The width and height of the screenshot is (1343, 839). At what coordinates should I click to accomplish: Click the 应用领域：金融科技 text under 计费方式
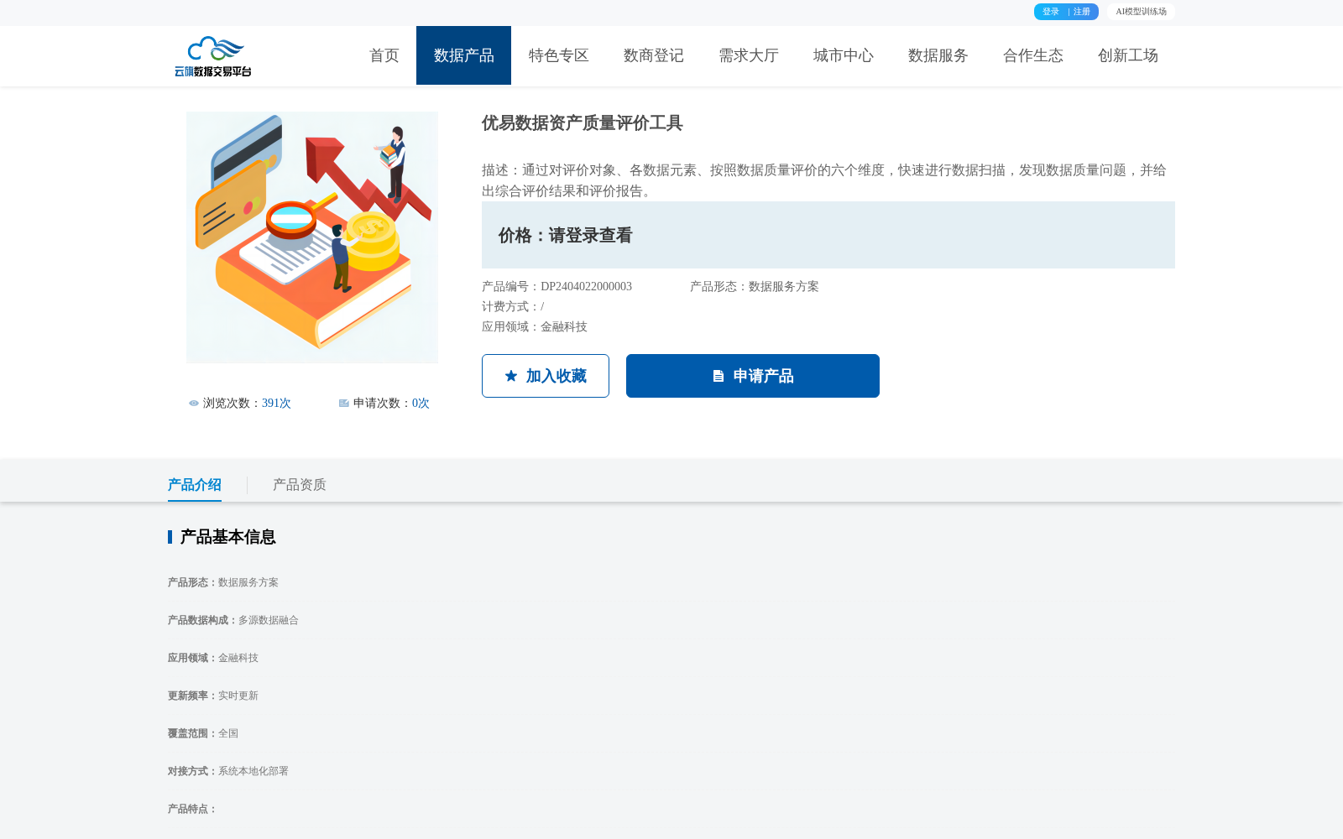(535, 327)
